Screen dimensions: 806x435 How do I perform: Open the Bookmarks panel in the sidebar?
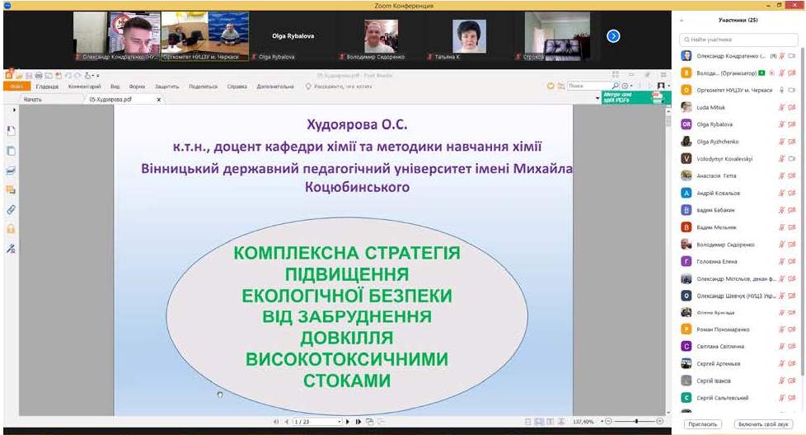(12, 131)
